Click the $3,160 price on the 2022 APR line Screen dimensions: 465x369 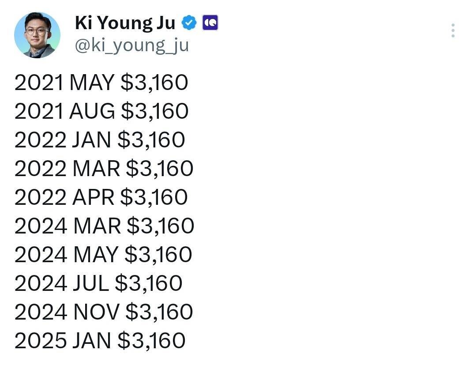pos(154,198)
